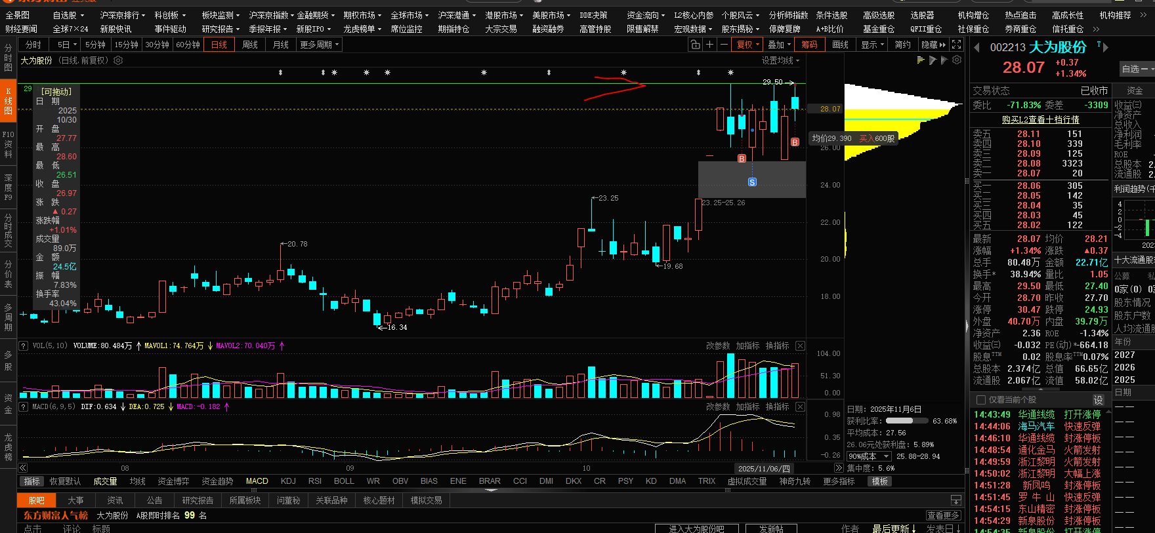Switch to 日线 daily period
Screen dimensions: 1155x533
[219, 45]
